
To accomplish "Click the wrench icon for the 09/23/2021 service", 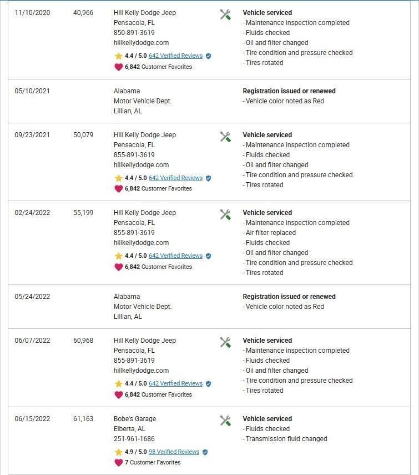I will (225, 137).
